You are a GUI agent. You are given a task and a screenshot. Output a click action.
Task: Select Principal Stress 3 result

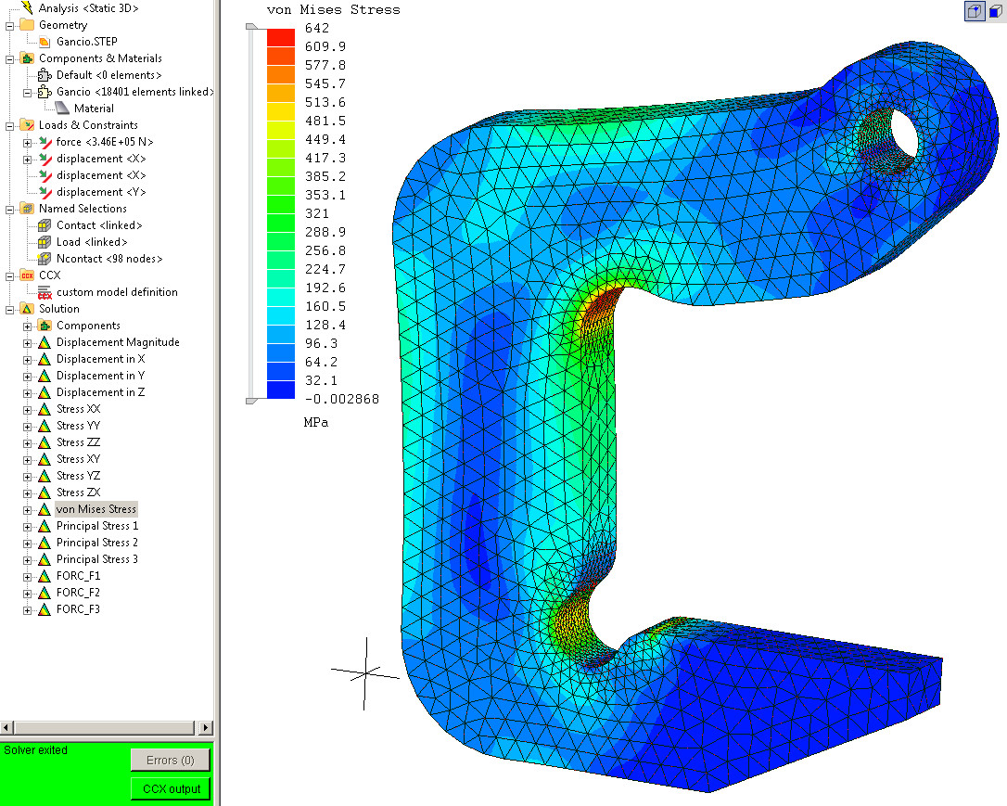pos(97,559)
